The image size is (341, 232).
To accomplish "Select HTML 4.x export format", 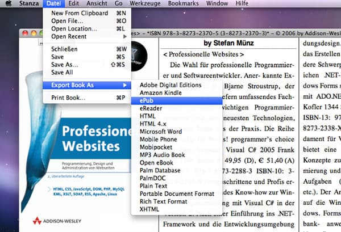I will pyautogui.click(x=177, y=124).
